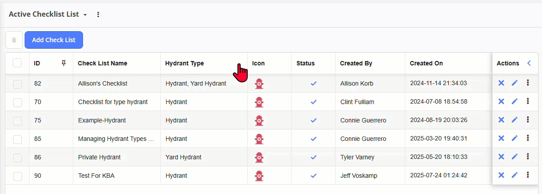This screenshot has height=194, width=542.
Task: Open Active Checklist List dropdown arrow
Action: [x=85, y=15]
